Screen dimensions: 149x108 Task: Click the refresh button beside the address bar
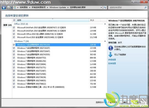click(x=105, y=7)
